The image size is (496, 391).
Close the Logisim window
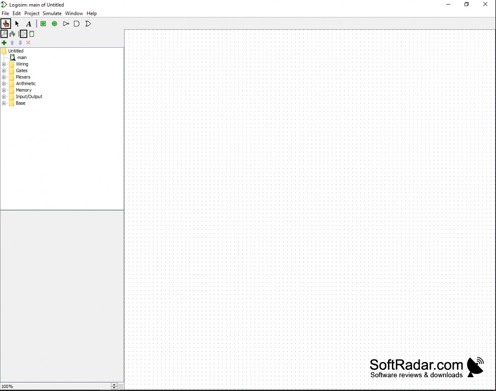pos(485,5)
